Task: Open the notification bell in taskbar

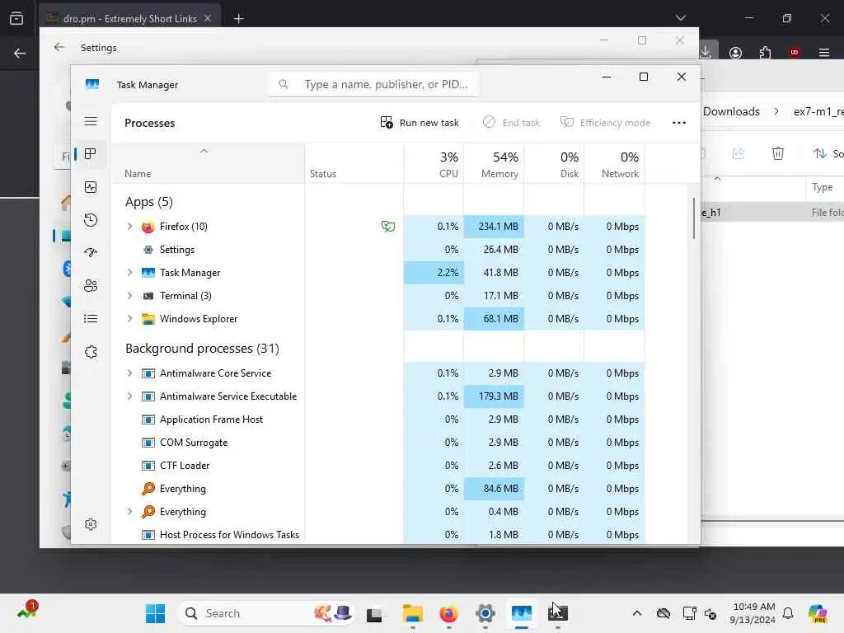Action: 788,613
